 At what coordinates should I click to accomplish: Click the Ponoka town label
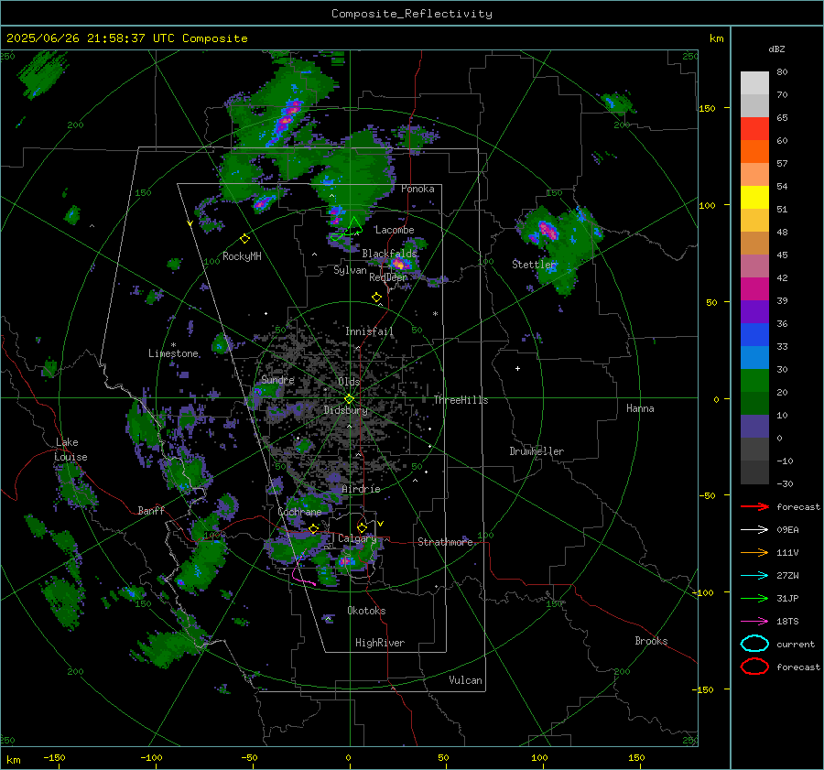417,189
